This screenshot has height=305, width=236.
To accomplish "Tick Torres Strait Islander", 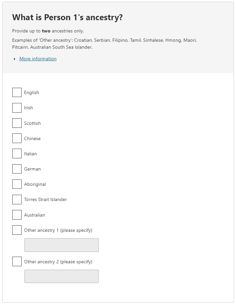I will [17, 199].
